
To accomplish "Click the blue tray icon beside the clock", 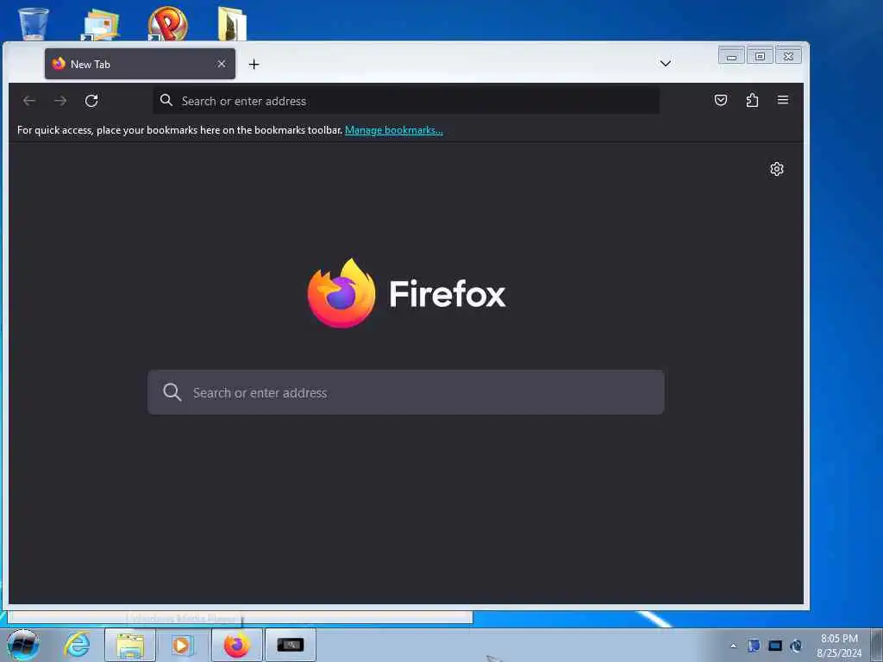I will pos(796,646).
